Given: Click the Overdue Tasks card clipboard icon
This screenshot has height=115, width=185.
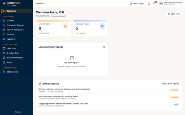Looking at the screenshot, I should click(x=102, y=26).
